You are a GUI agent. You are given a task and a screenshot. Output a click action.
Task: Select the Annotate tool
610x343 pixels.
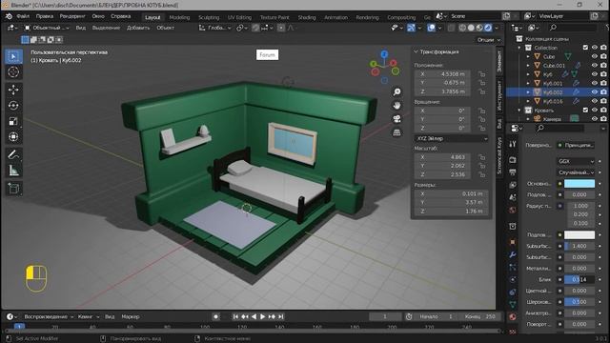tap(13, 154)
